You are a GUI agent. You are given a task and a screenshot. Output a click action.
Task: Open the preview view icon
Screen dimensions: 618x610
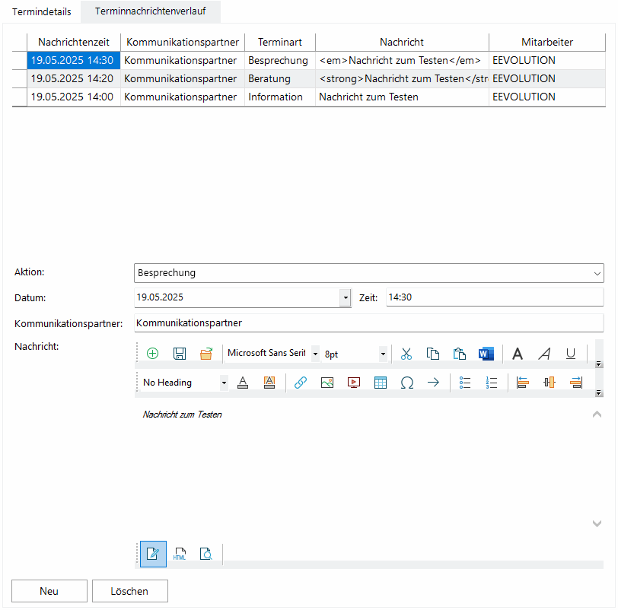coord(205,554)
